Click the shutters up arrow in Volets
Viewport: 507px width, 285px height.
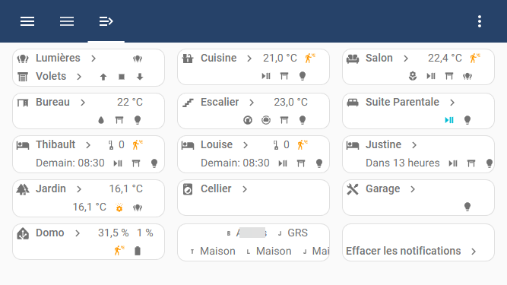click(103, 77)
